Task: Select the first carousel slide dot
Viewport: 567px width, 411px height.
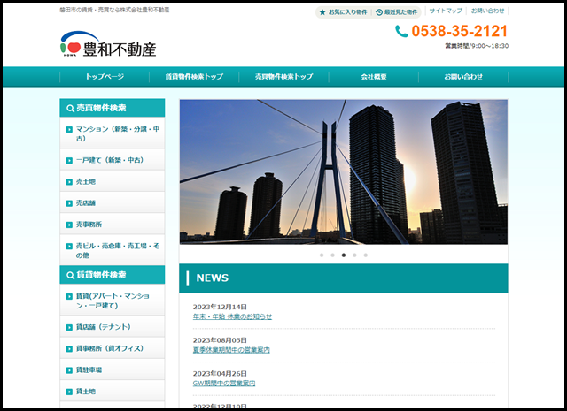Action: click(321, 255)
